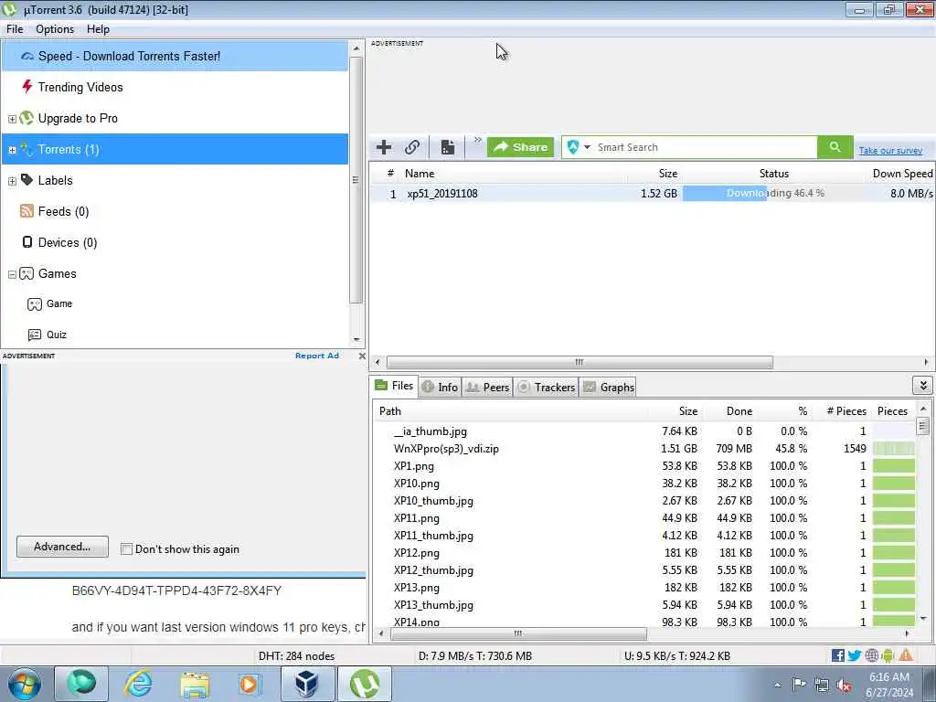Switch to the Graphs tab
Viewport: 936px width, 702px height.
608,388
